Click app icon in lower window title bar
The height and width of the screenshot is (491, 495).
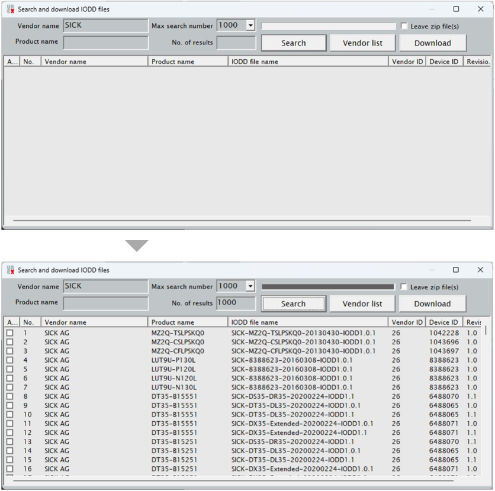point(11,270)
